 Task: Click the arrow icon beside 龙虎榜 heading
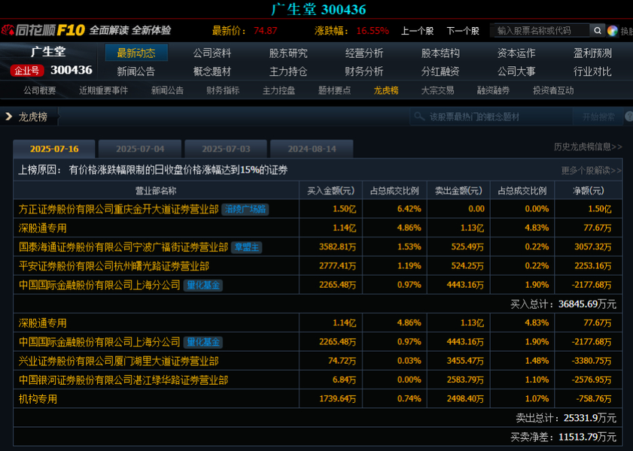coord(8,117)
